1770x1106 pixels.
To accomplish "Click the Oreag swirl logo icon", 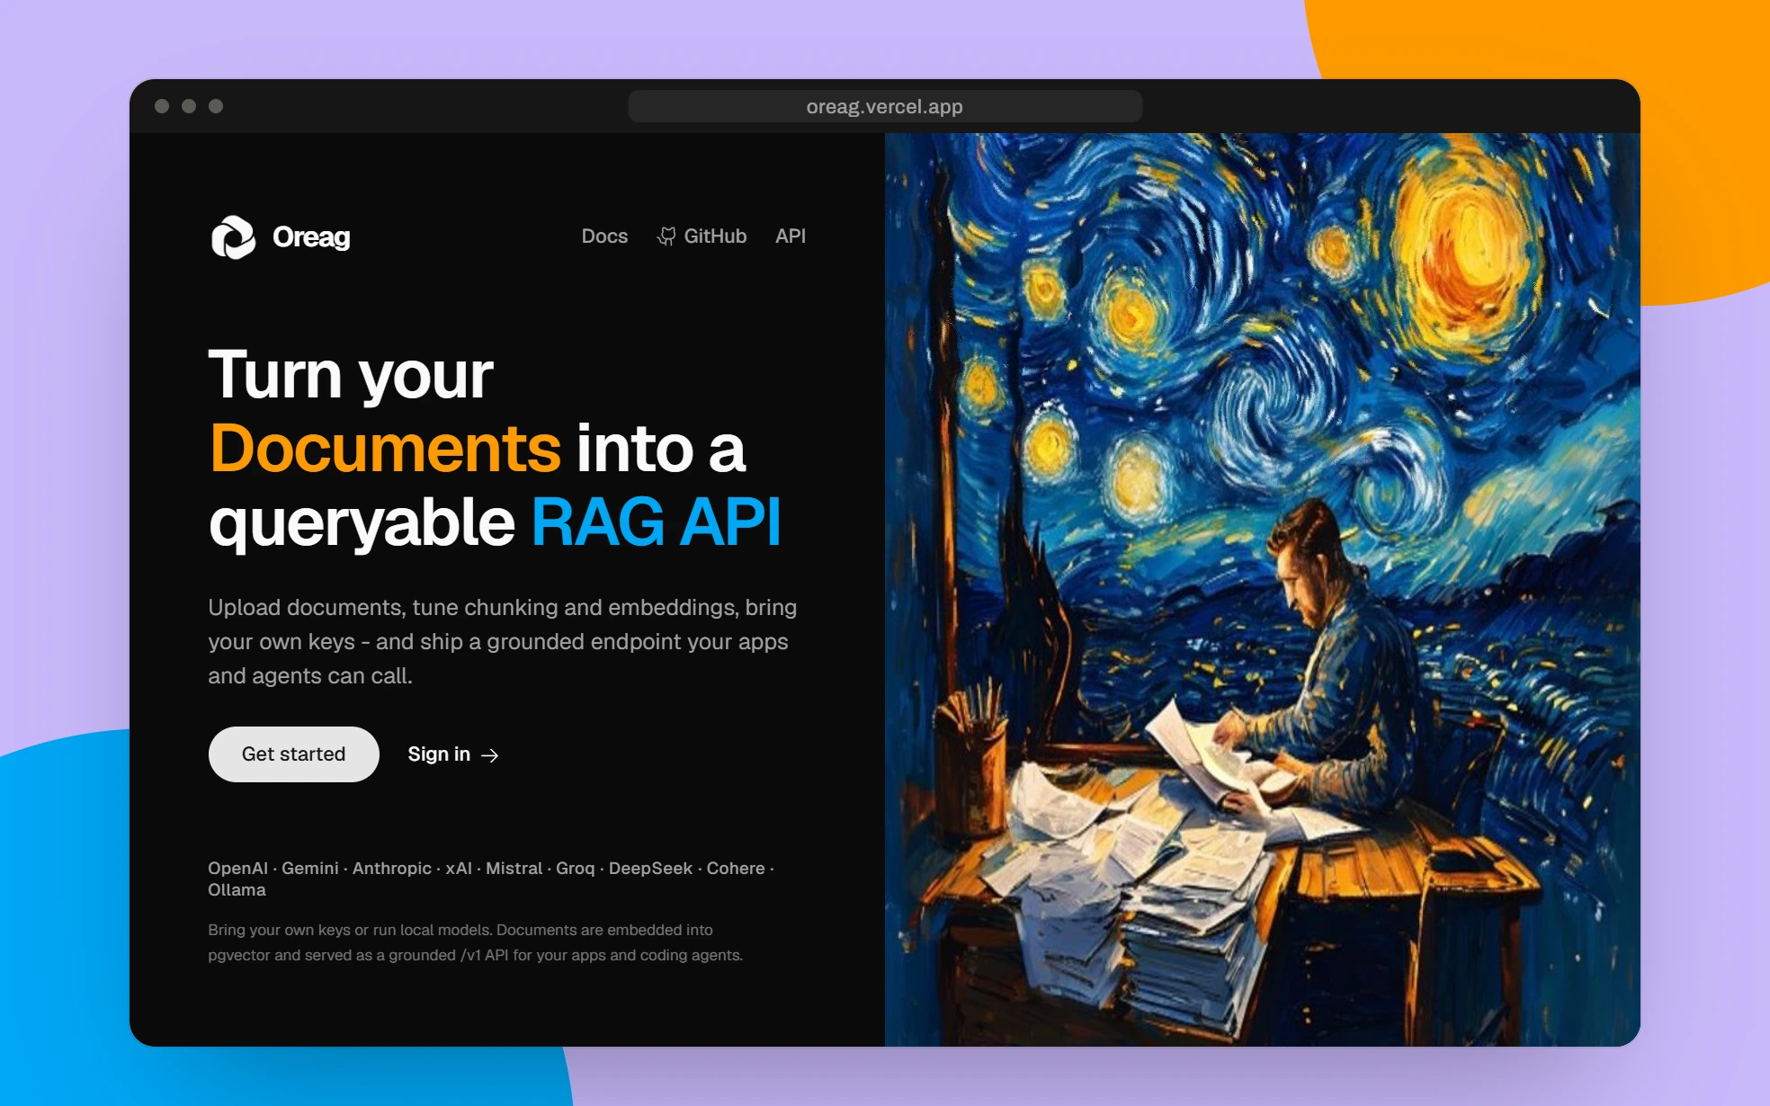I will 233,237.
